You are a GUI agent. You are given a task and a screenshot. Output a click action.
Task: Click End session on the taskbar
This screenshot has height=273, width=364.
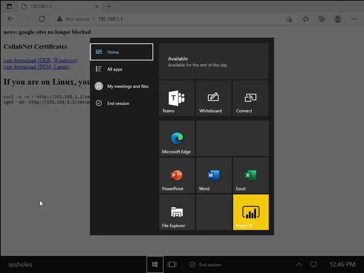[x=205, y=264]
